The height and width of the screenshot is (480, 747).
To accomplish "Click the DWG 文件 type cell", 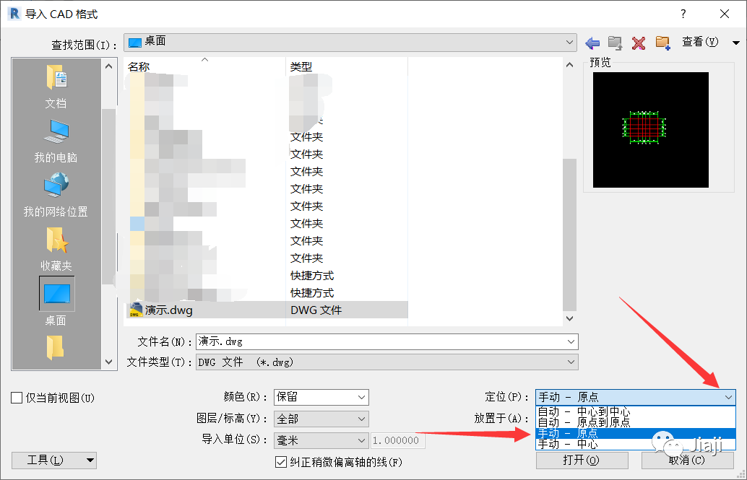I will tap(316, 310).
